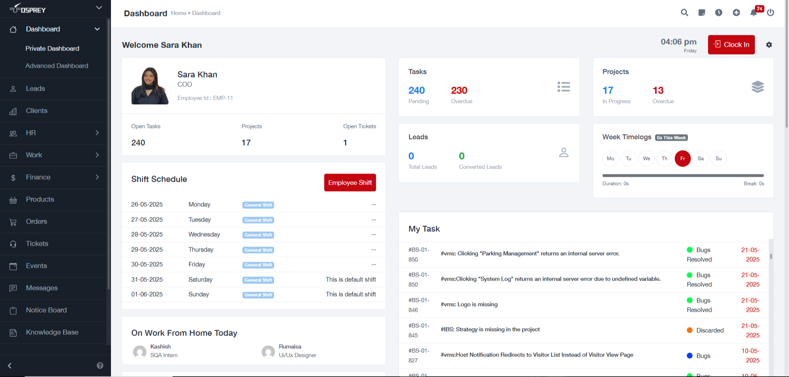This screenshot has width=789, height=377.
Task: Select Friday in Week Timelogs
Action: pos(683,159)
